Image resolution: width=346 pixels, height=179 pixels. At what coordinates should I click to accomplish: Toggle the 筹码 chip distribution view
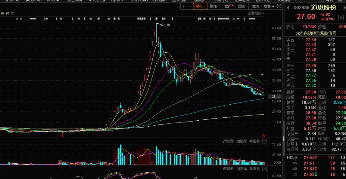click(228, 6)
